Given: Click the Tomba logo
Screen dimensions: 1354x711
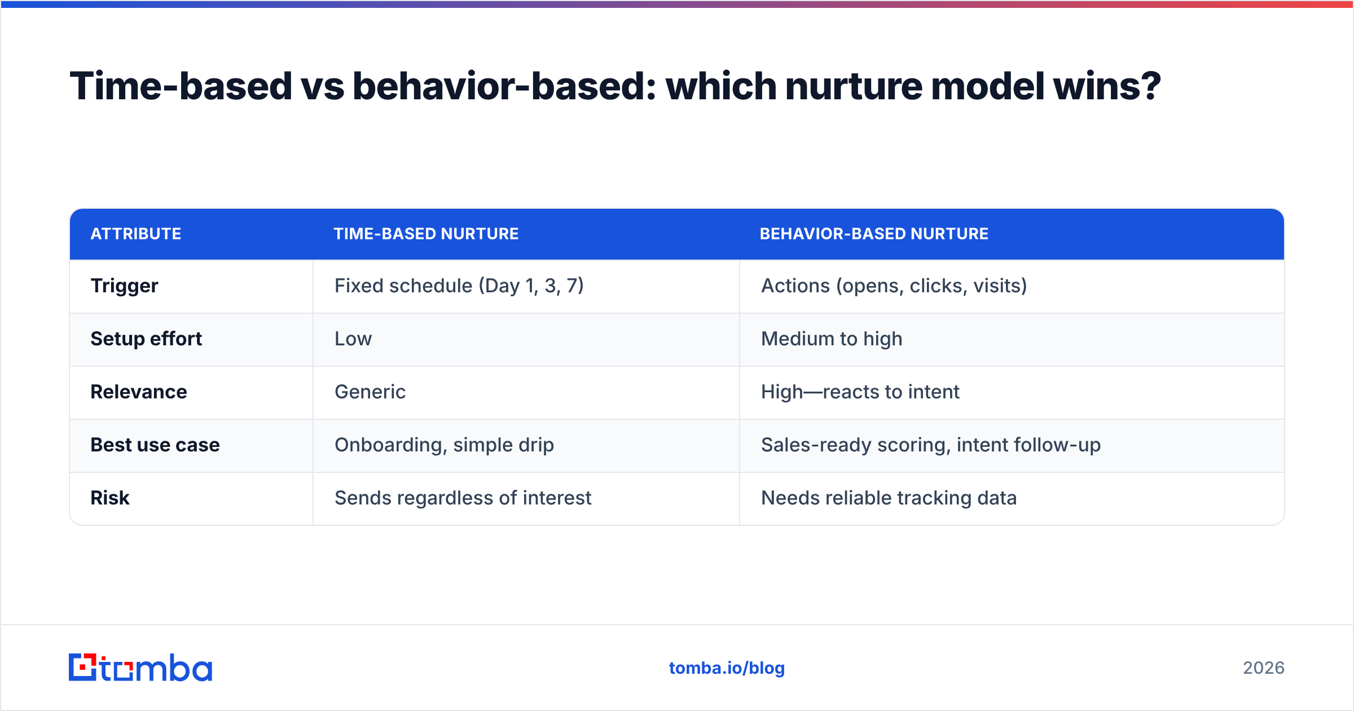Looking at the screenshot, I should pyautogui.click(x=140, y=668).
